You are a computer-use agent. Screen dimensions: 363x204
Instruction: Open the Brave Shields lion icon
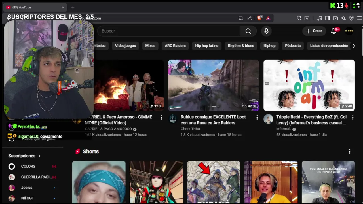(259, 18)
